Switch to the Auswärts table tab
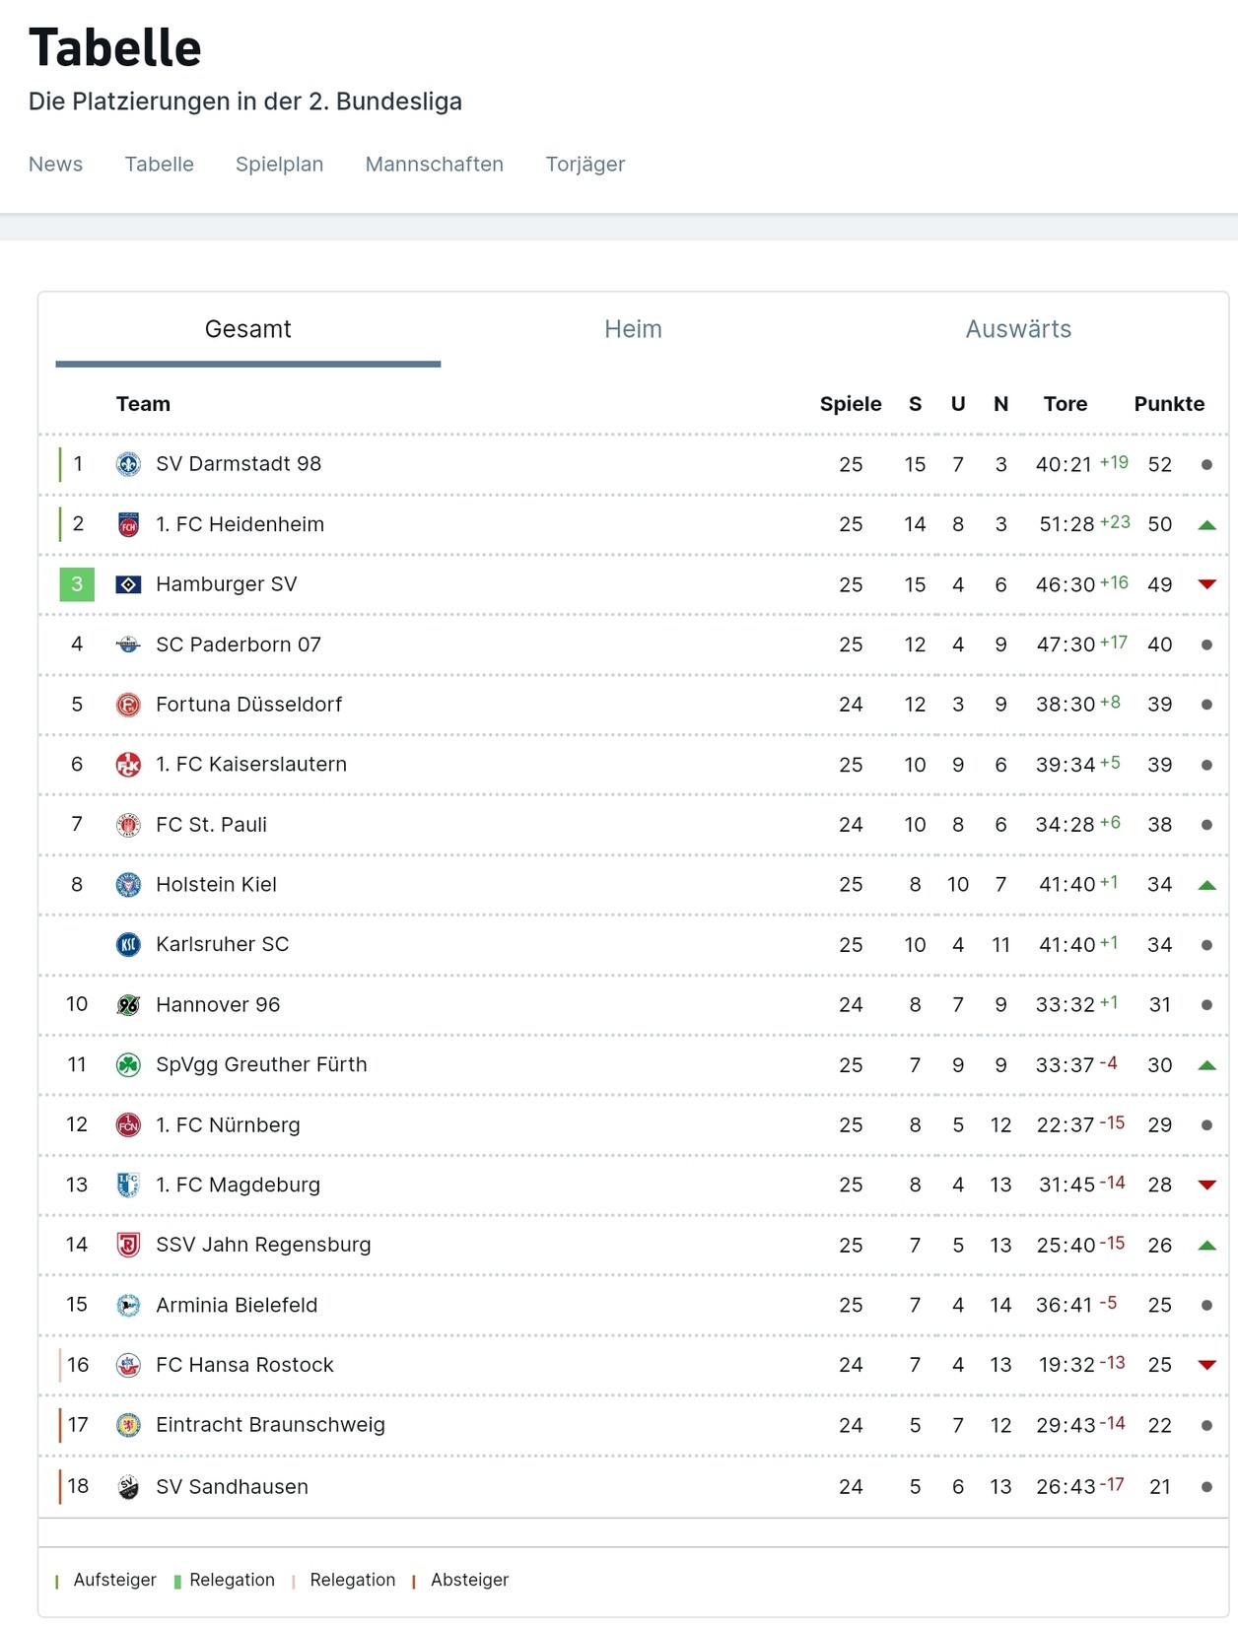The width and height of the screenshot is (1238, 1627). (x=1018, y=329)
